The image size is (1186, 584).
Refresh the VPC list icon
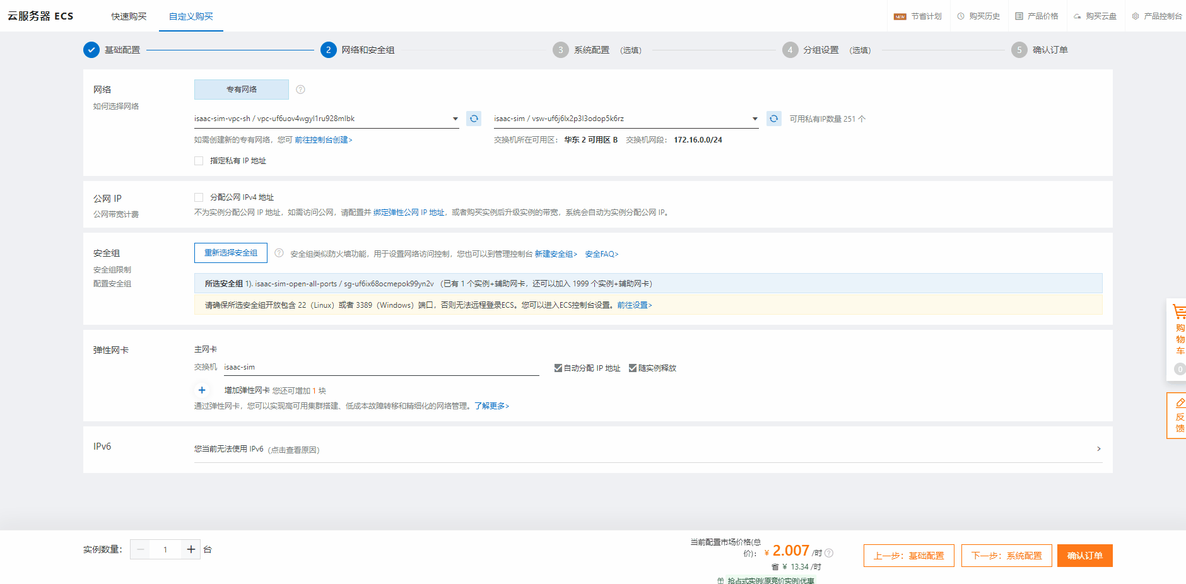[473, 119]
